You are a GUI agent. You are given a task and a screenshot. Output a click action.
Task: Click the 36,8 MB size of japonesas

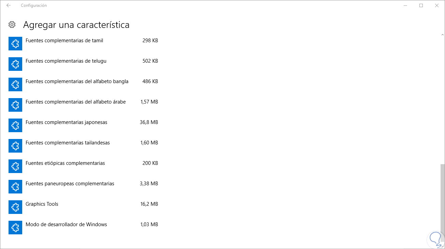click(x=149, y=122)
